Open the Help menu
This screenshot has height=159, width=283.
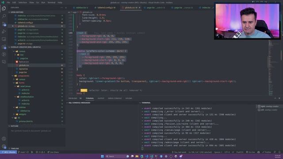tap(60, 3)
